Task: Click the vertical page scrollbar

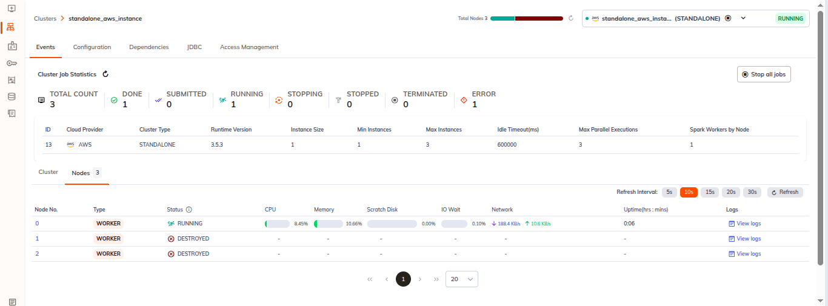Action: click(821, 138)
